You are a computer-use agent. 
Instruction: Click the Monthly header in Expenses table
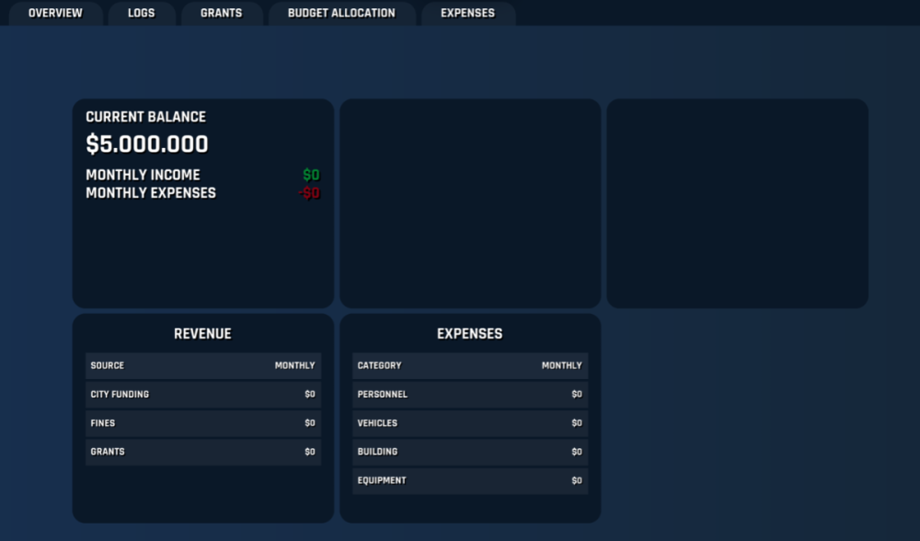click(561, 365)
